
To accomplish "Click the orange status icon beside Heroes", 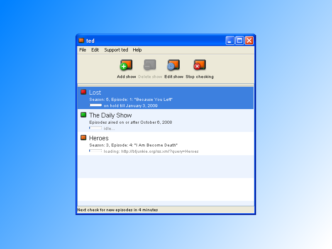I will coord(83,138).
